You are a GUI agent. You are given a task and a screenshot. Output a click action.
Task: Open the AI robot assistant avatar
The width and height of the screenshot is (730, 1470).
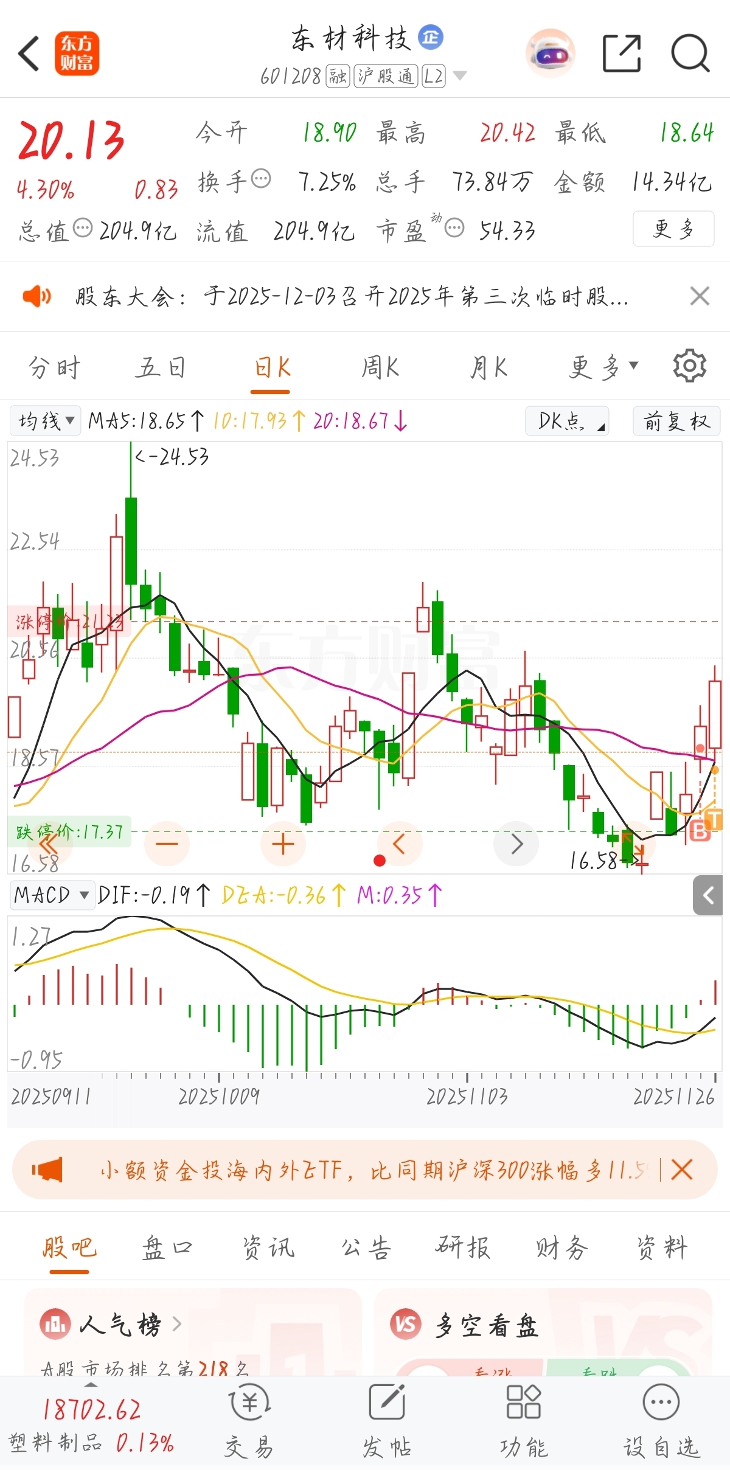(550, 54)
